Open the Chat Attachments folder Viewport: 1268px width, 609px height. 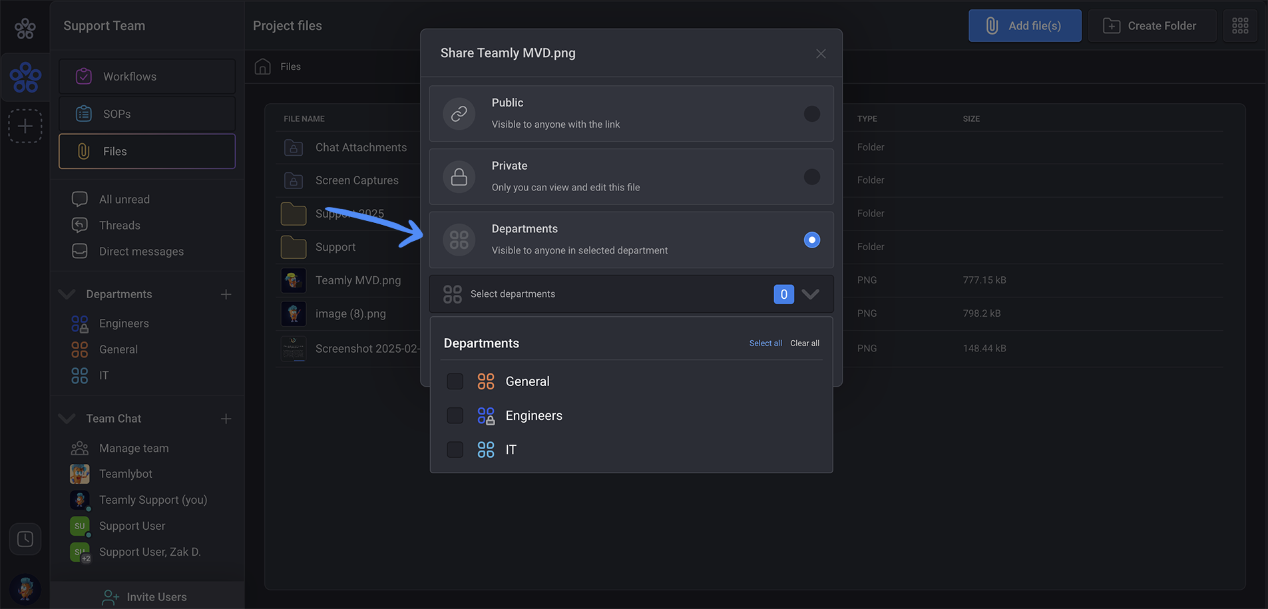(361, 147)
